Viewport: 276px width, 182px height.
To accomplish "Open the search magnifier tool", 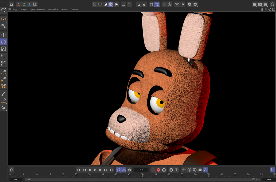I will [x=3, y=10].
